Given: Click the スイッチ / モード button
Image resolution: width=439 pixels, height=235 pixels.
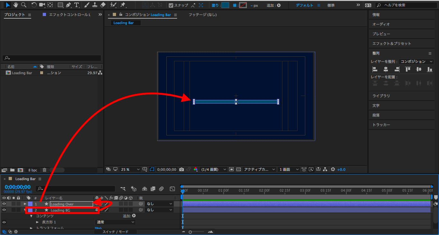Looking at the screenshot, I should point(115,232).
